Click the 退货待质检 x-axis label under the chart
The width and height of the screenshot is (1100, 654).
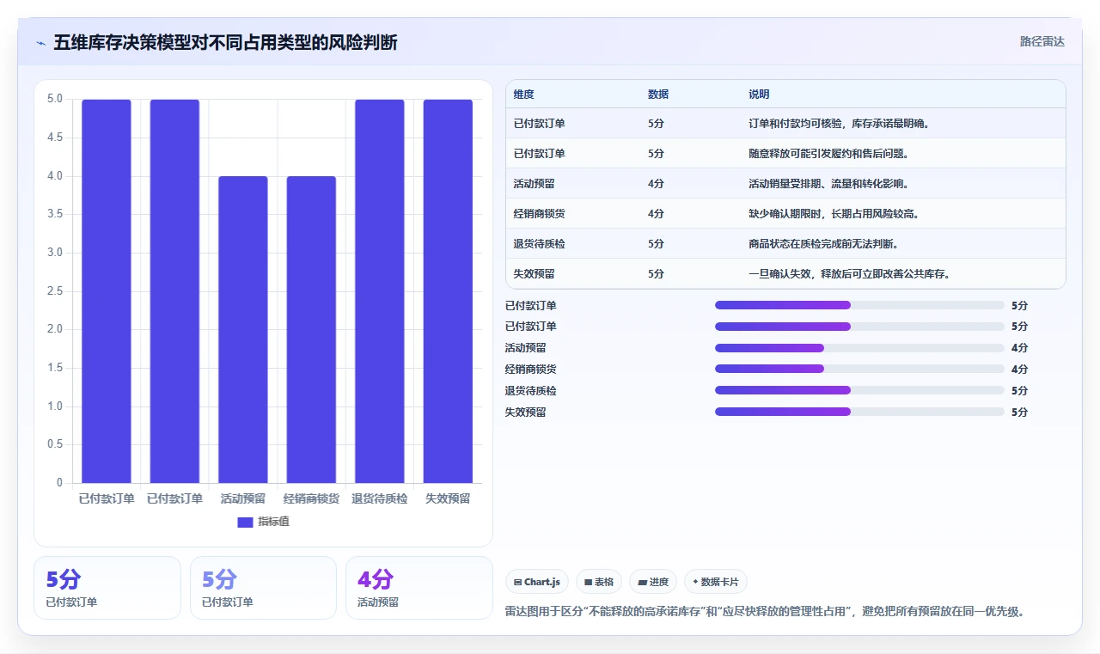click(x=380, y=498)
